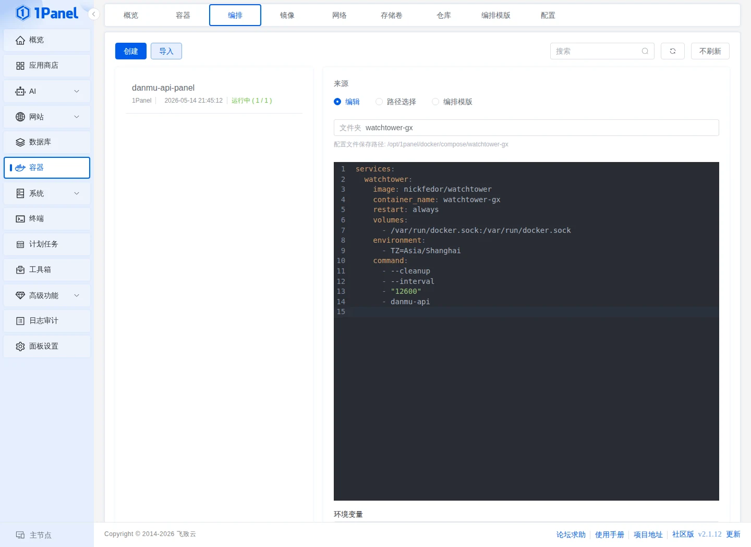Collapse the sidebar with the arrow button

(x=93, y=14)
